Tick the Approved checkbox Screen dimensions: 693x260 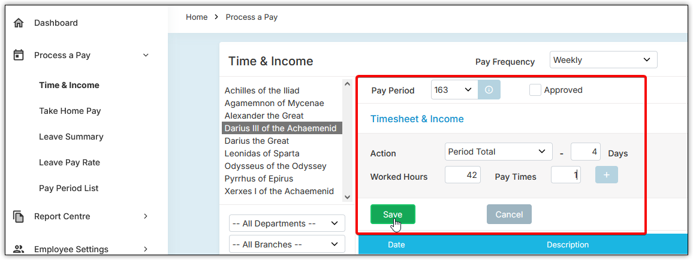tap(535, 90)
